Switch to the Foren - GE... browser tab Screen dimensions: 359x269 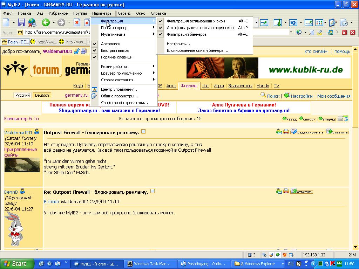[15, 42]
